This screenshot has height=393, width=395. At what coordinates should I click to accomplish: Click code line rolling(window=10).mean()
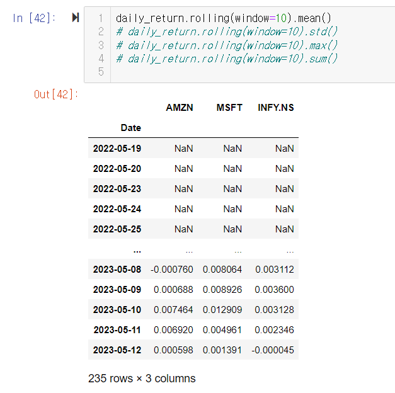[223, 18]
